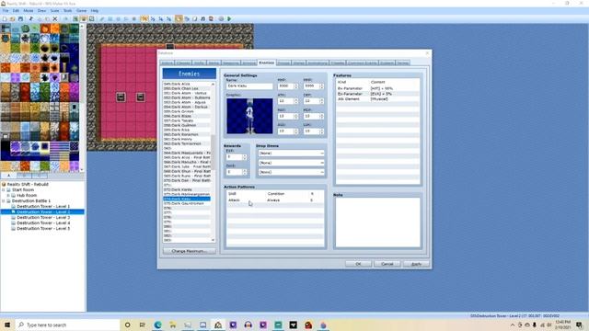Open the third Drop Items dropdown
The image size is (589, 331).
291,172
